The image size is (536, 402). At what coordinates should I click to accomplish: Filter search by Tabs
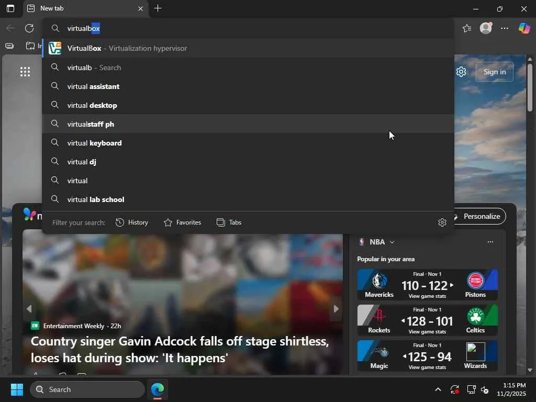(x=229, y=222)
